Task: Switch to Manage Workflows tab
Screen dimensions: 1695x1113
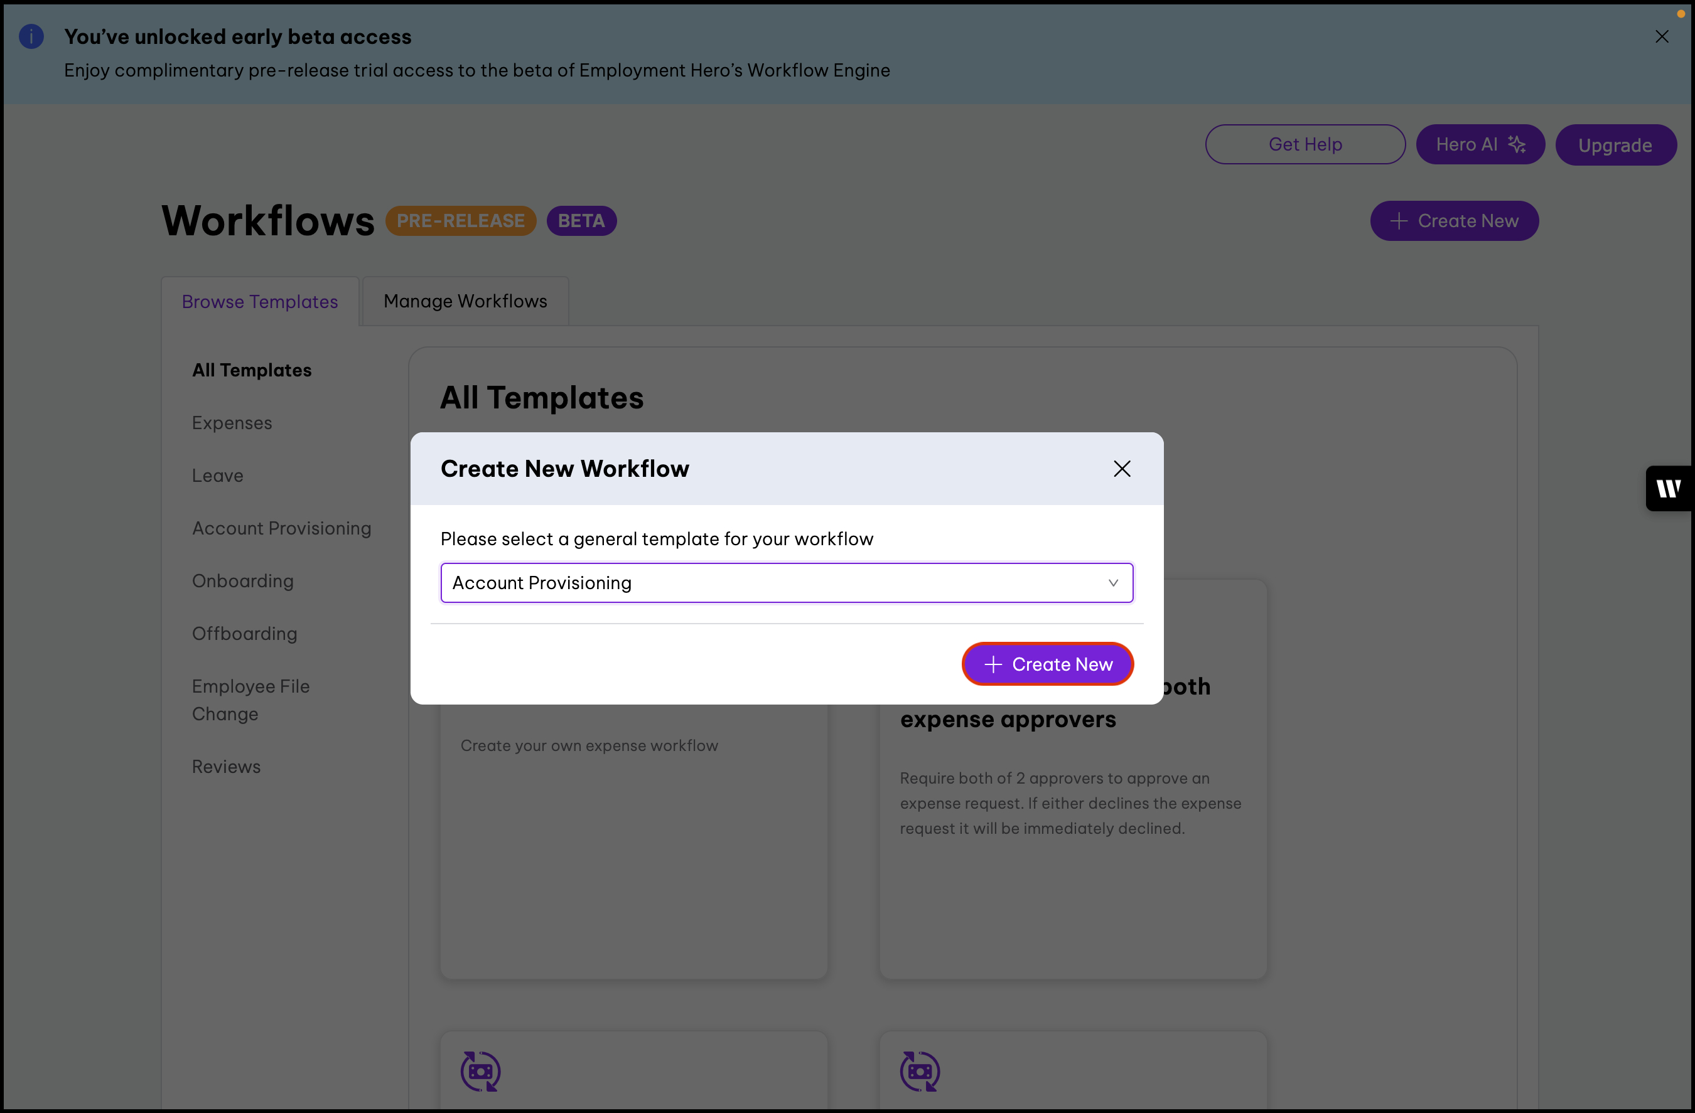Action: click(x=465, y=301)
